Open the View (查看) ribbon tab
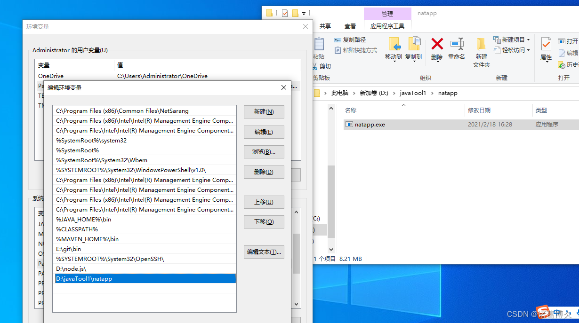The height and width of the screenshot is (323, 579). (x=350, y=26)
